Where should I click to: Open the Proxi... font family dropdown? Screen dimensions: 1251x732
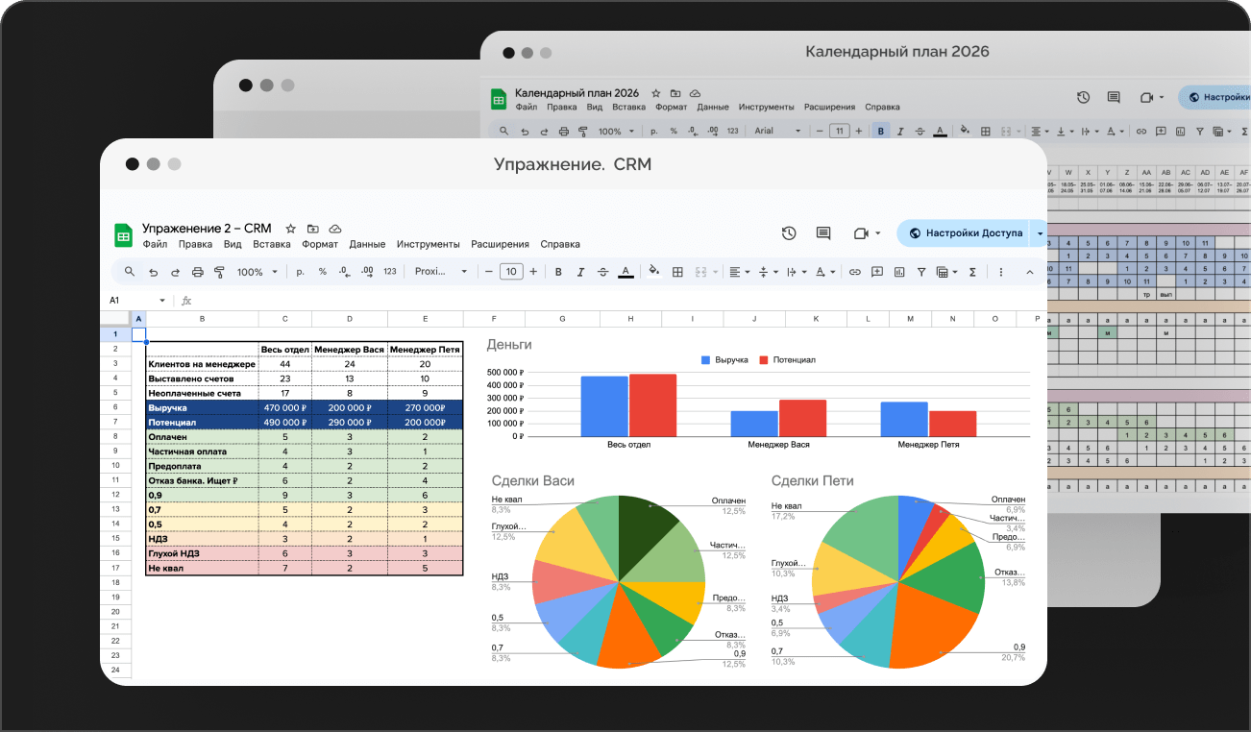pyautogui.click(x=441, y=272)
